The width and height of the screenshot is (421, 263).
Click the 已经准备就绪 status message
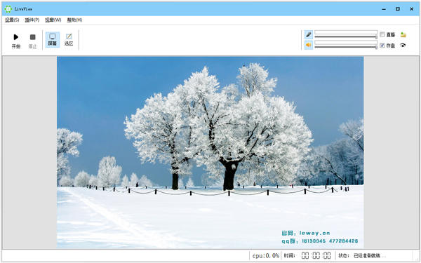tap(369, 256)
